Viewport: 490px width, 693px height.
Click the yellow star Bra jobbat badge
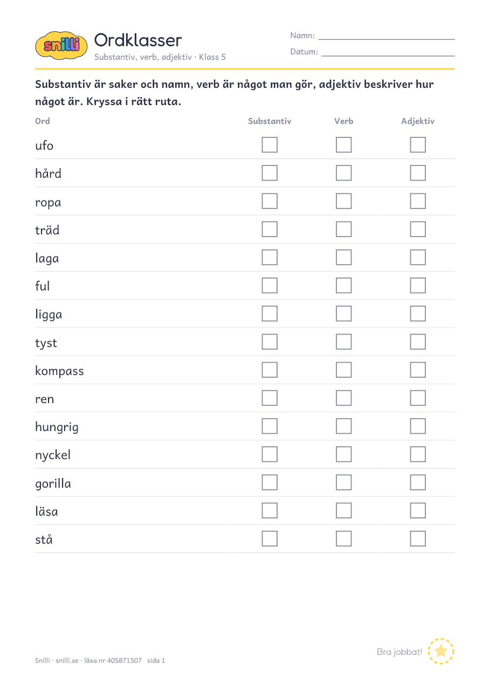click(x=441, y=651)
